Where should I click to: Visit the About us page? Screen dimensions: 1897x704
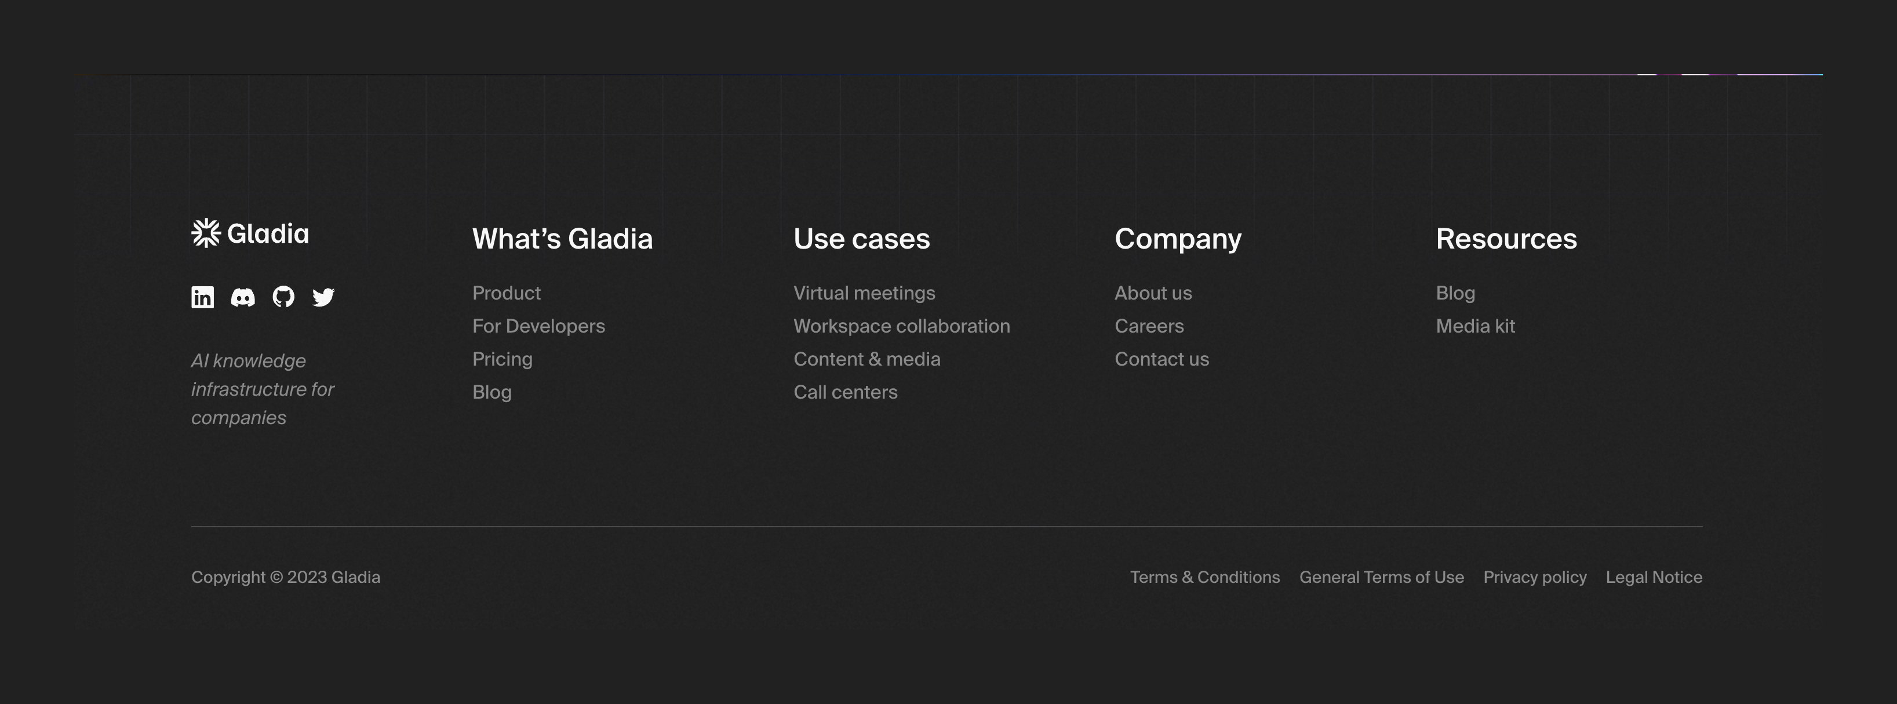tap(1152, 293)
